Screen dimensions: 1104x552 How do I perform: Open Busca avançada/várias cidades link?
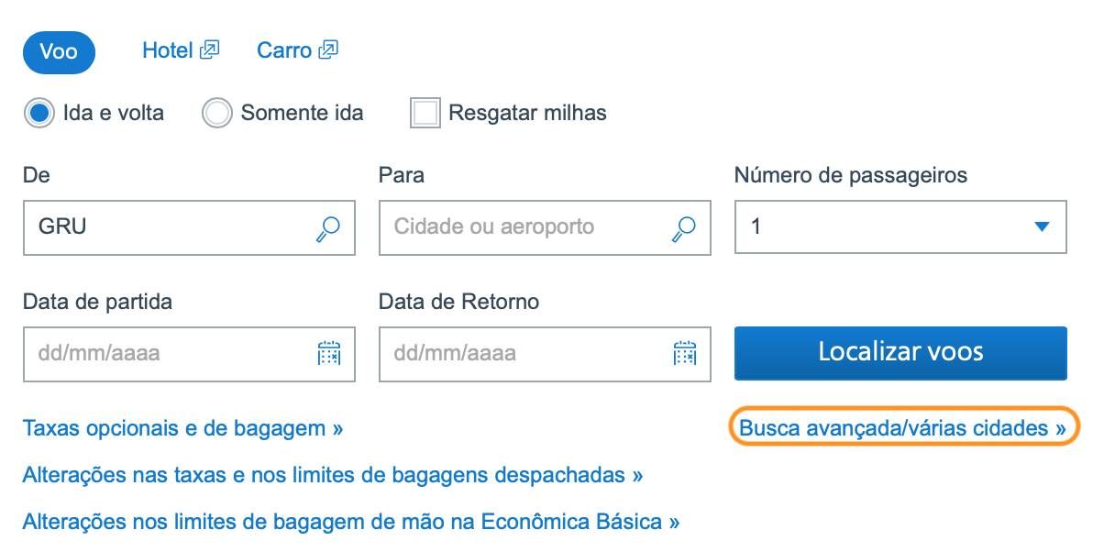[x=903, y=428]
